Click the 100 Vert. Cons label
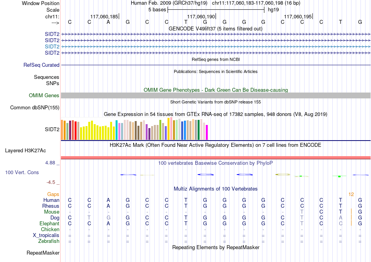This screenshot has width=371, height=262. coord(22,172)
